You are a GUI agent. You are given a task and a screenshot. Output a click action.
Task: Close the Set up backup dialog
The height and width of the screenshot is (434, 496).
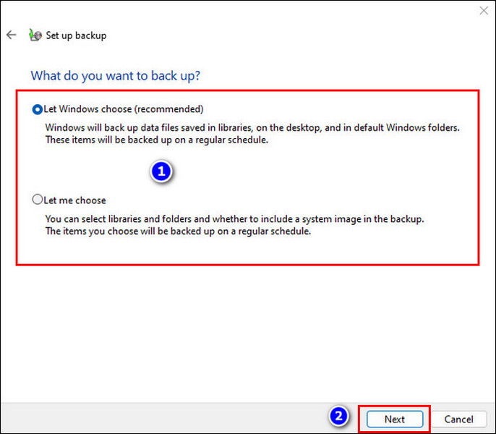tap(483, 11)
